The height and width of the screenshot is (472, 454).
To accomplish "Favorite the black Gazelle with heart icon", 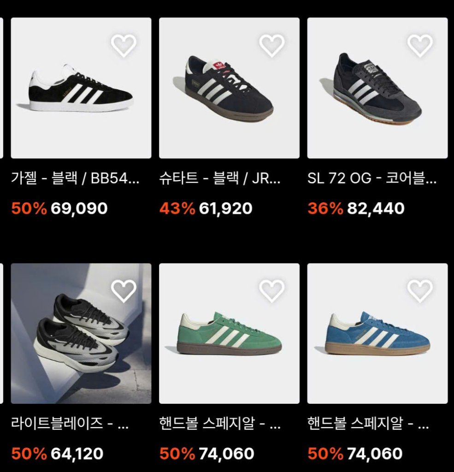I will pyautogui.click(x=124, y=46).
